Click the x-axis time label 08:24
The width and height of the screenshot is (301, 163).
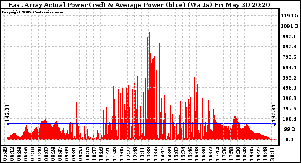[53, 154]
